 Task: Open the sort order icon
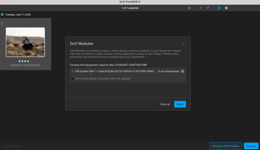pos(201,8)
